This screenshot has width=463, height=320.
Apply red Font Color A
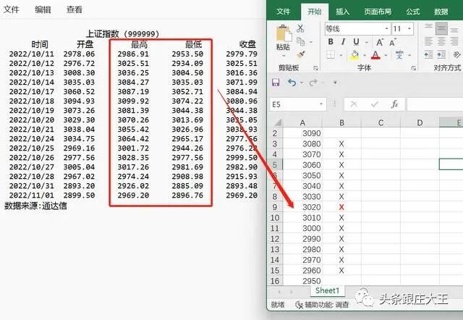pyautogui.click(x=375, y=55)
